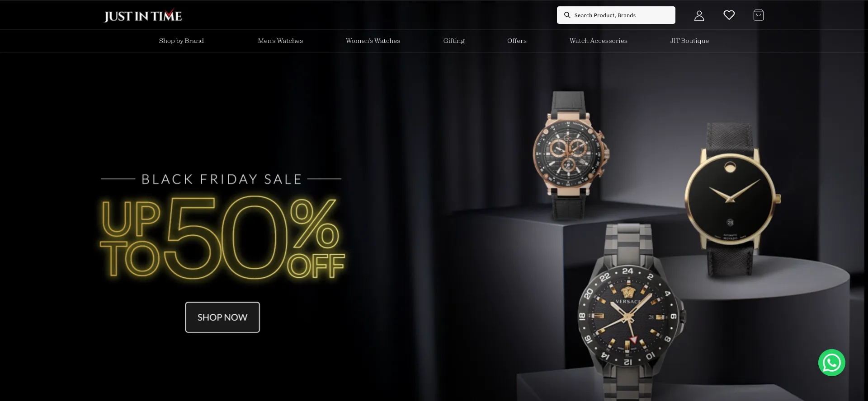The width and height of the screenshot is (868, 401).
Task: Go to Gifting section
Action: (454, 41)
